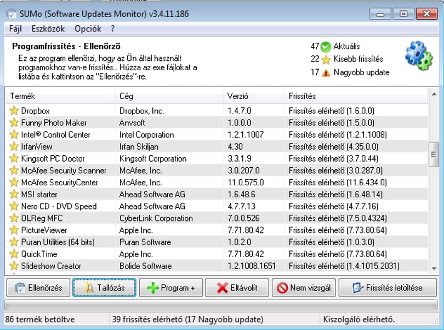Select the McAfee Security Scanner star icon
This screenshot has width=444, height=330.
pyautogui.click(x=14, y=170)
